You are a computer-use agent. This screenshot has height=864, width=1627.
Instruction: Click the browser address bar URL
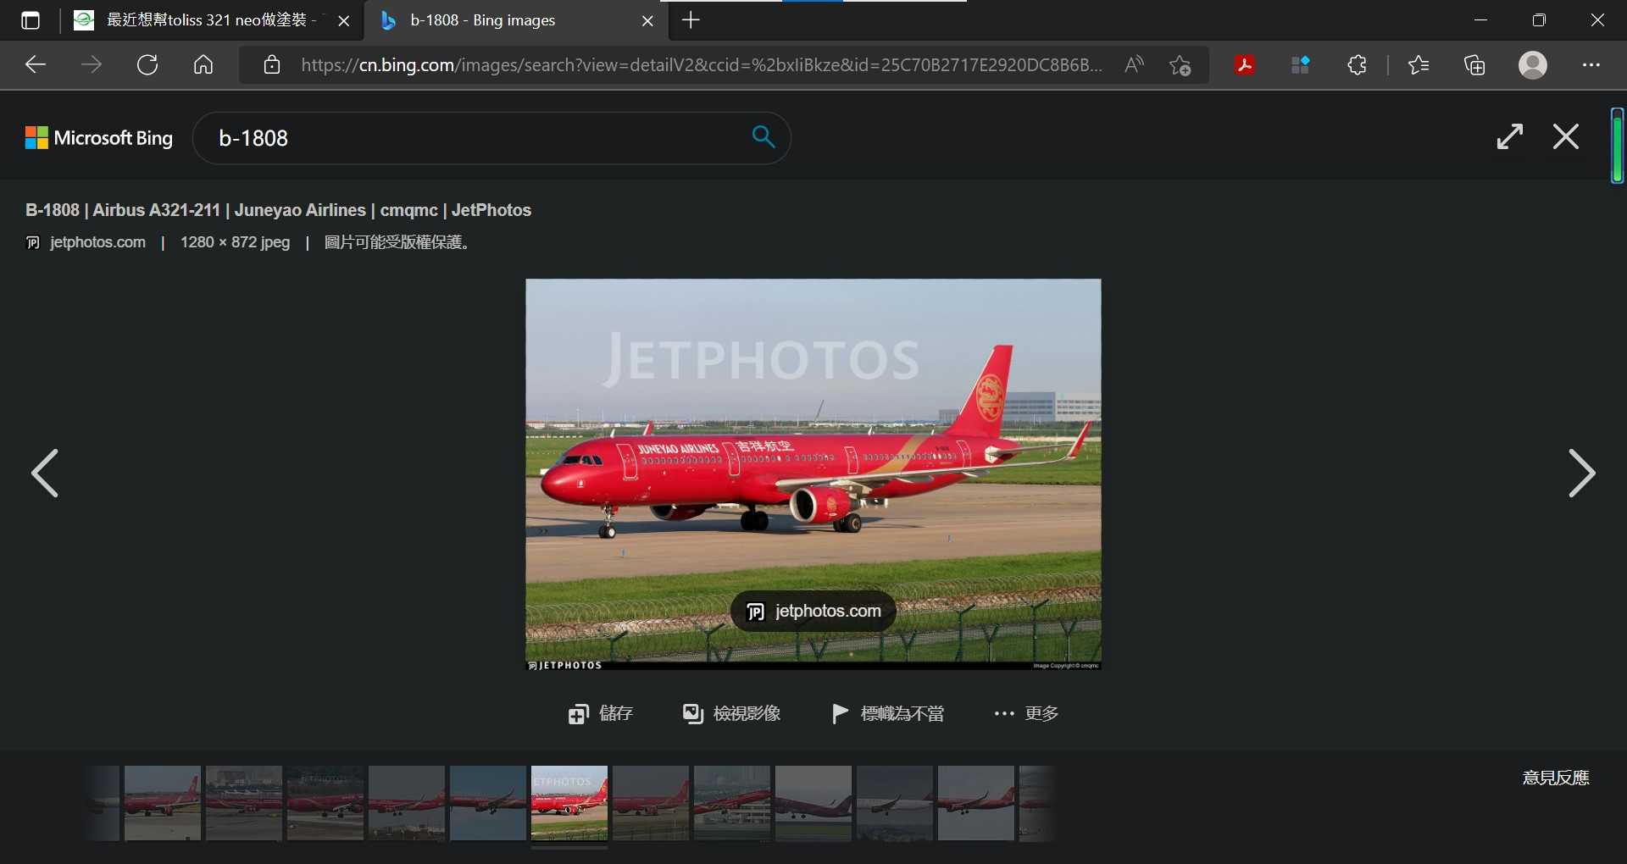(x=702, y=65)
